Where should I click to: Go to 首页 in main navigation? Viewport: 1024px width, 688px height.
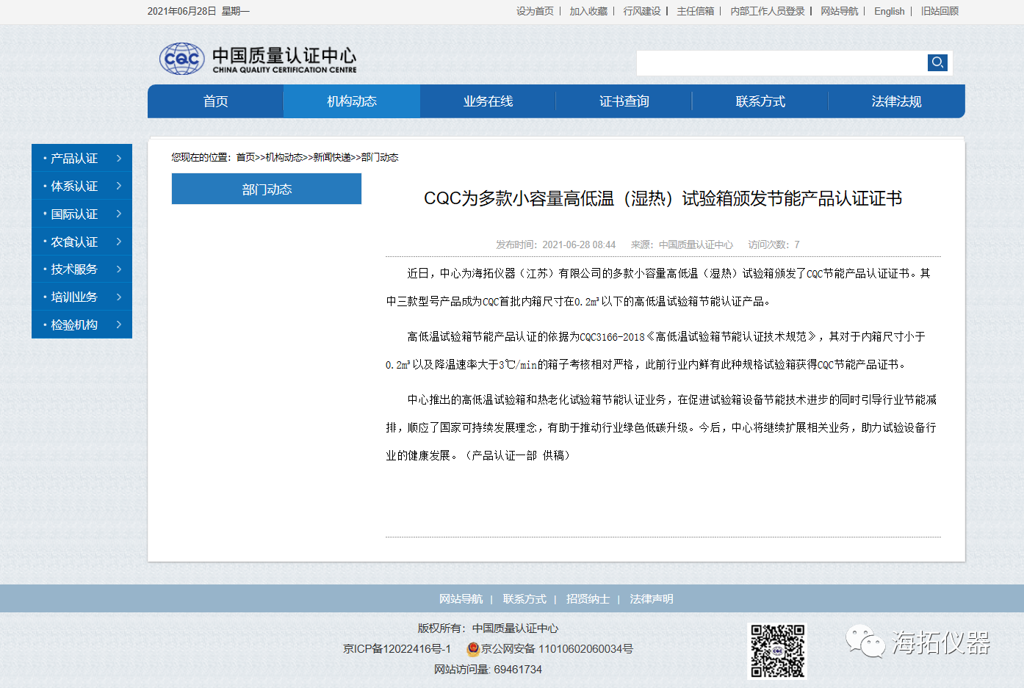coord(215,101)
